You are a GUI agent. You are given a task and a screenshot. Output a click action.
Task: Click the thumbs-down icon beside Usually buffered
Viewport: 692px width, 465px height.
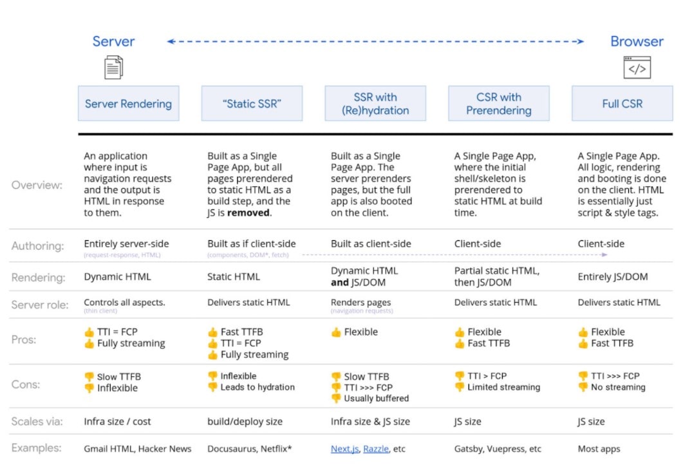336,399
